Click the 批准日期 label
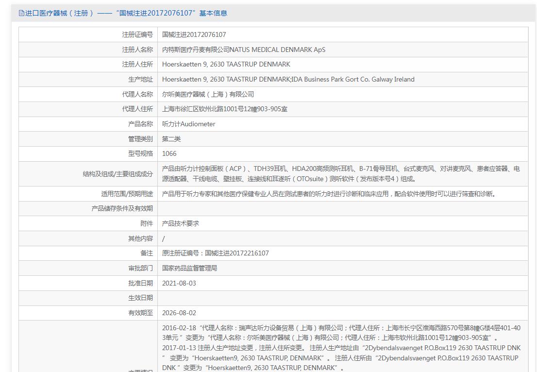Screen dimensions: 537x372 click(x=140, y=283)
